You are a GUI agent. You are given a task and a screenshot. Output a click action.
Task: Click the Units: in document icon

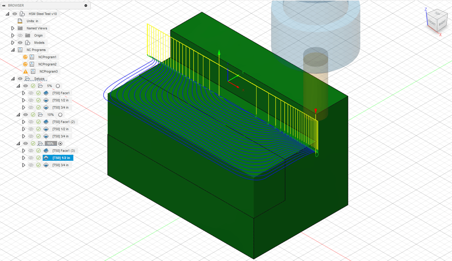coord(20,21)
